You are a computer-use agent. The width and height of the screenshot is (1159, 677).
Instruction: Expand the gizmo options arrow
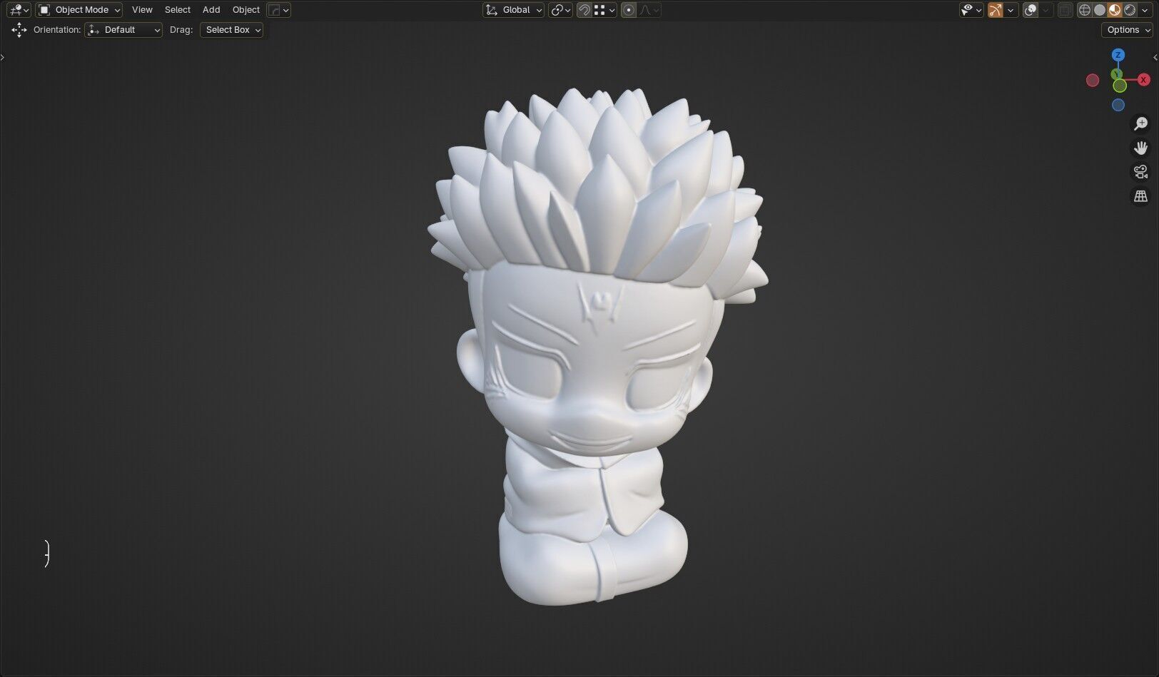[1011, 10]
